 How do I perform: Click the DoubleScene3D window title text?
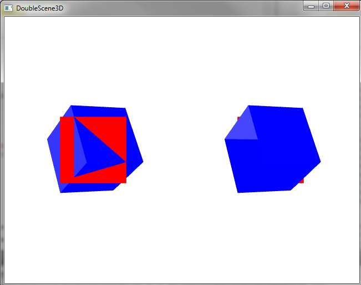click(x=39, y=8)
